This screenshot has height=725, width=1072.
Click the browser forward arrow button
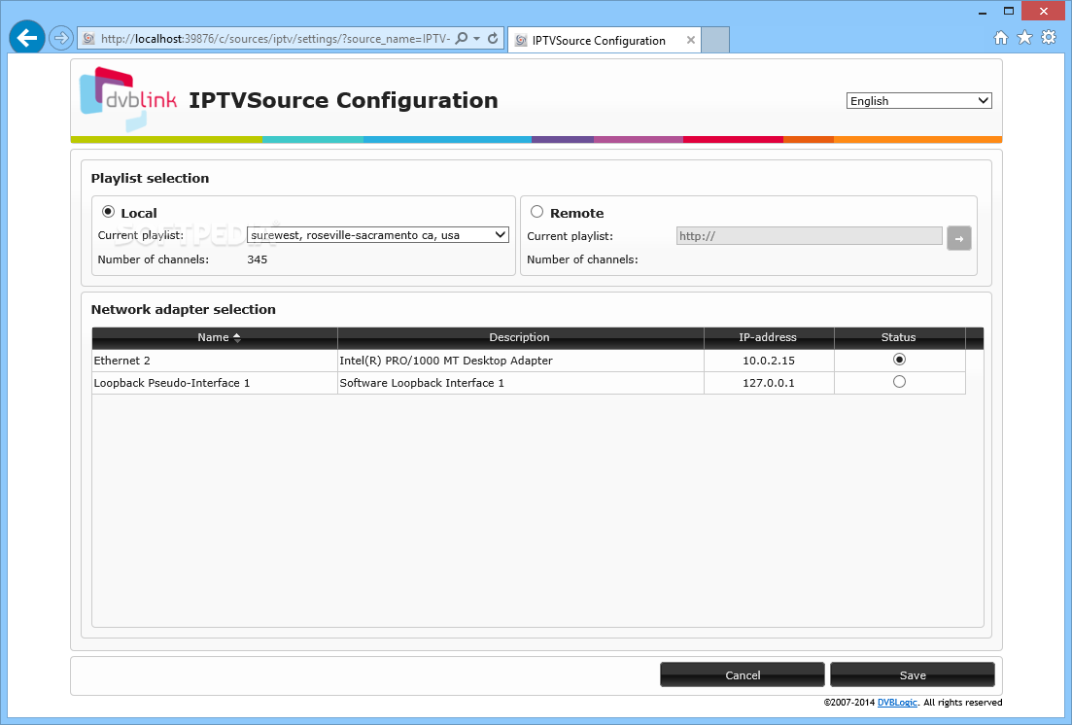(x=61, y=38)
